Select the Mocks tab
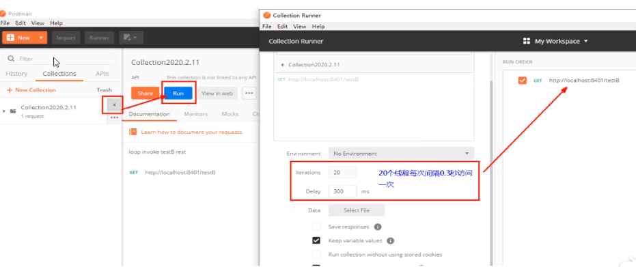Screen dimensions: 636x267 [x=230, y=114]
